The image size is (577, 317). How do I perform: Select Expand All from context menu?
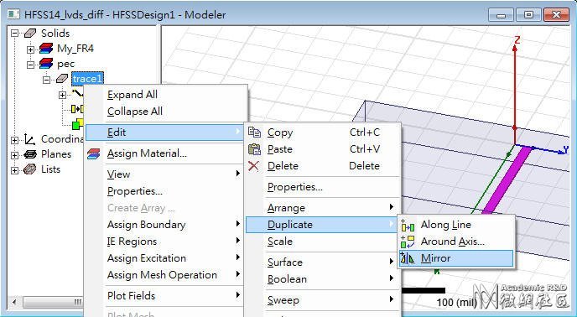[133, 95]
